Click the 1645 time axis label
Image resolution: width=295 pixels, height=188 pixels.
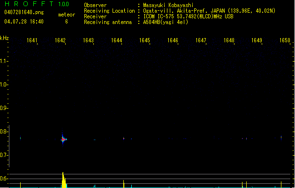click(144, 40)
